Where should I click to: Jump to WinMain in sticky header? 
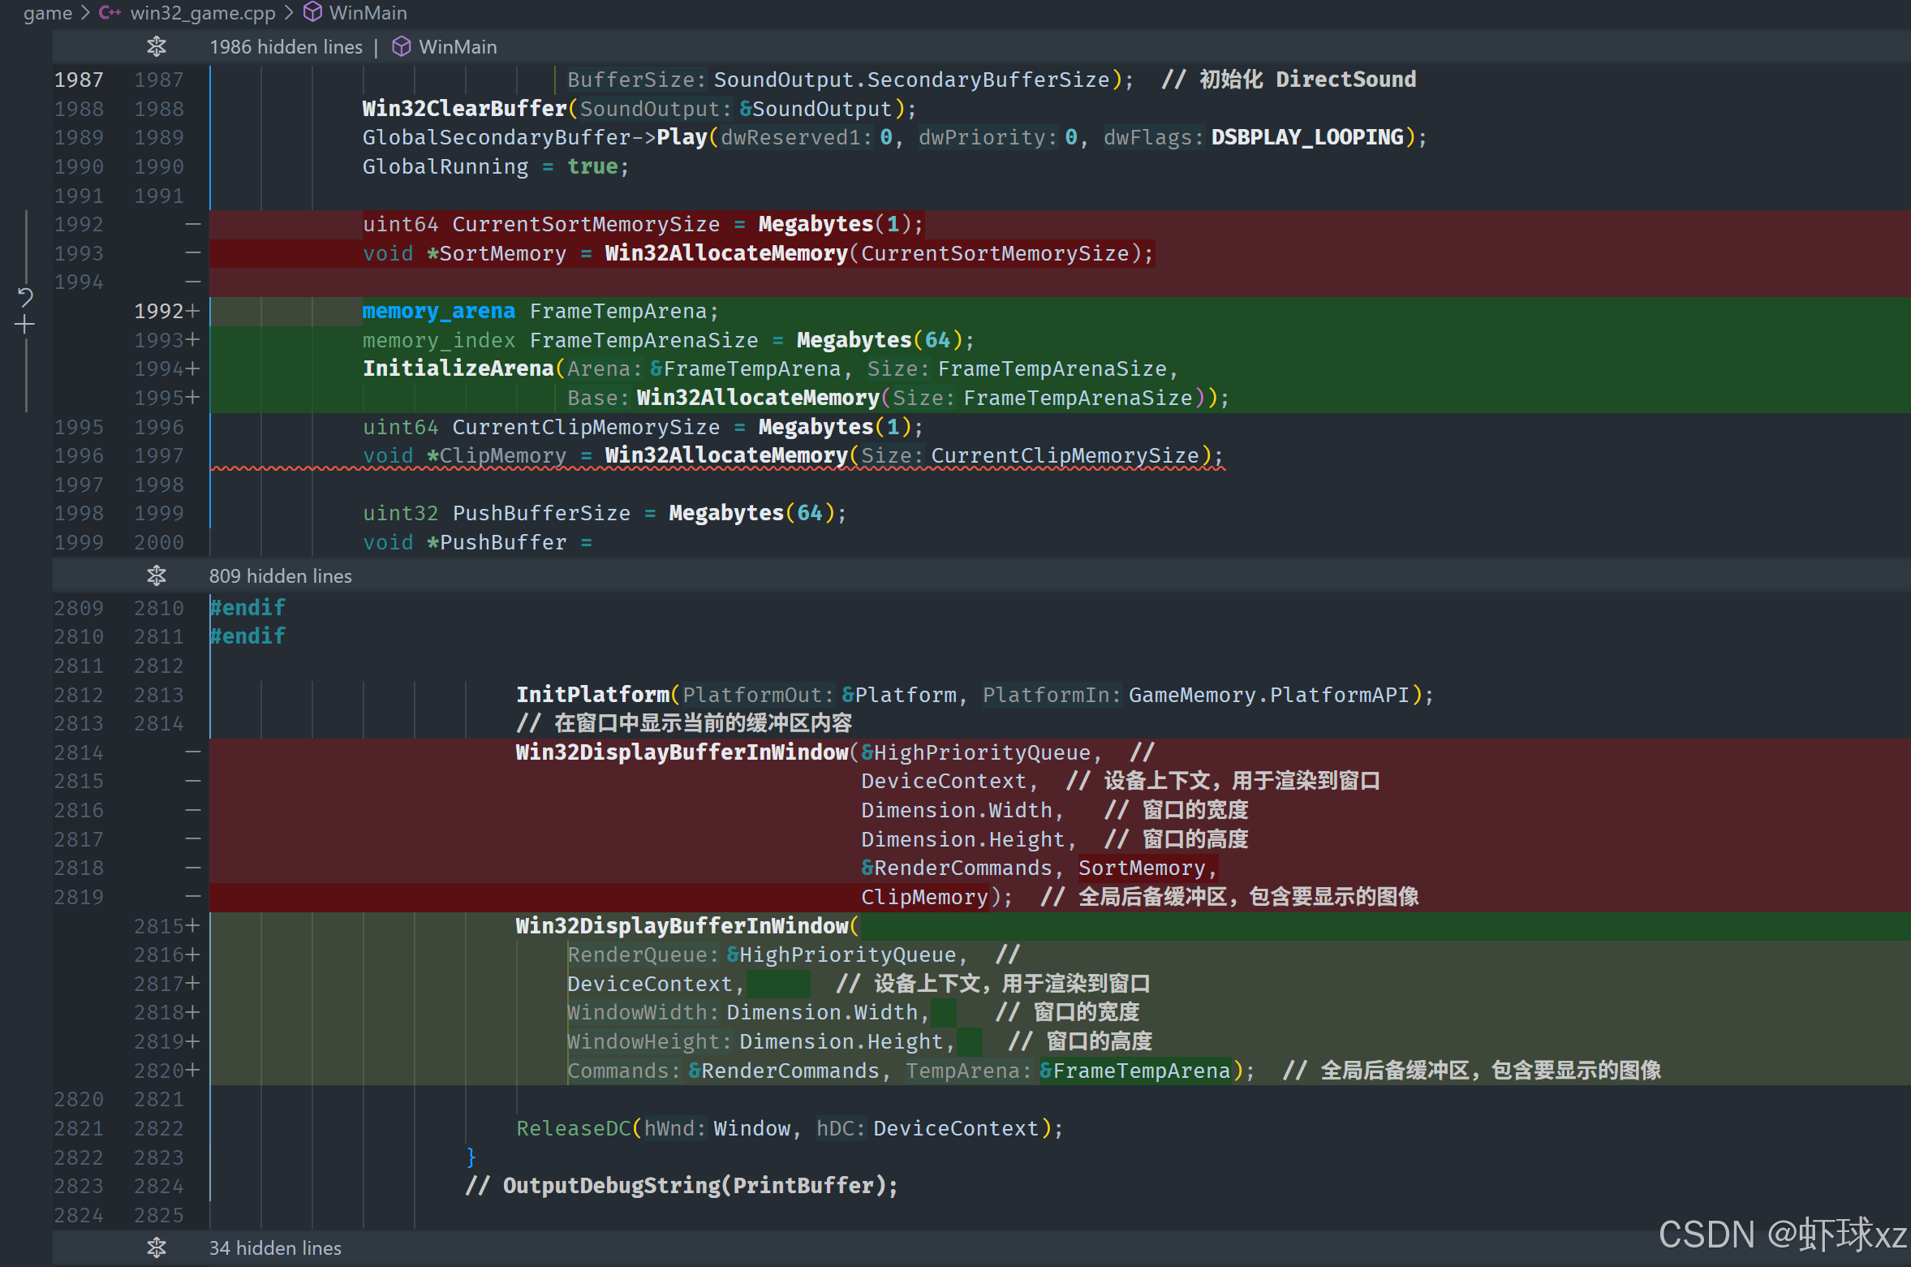coord(458,47)
